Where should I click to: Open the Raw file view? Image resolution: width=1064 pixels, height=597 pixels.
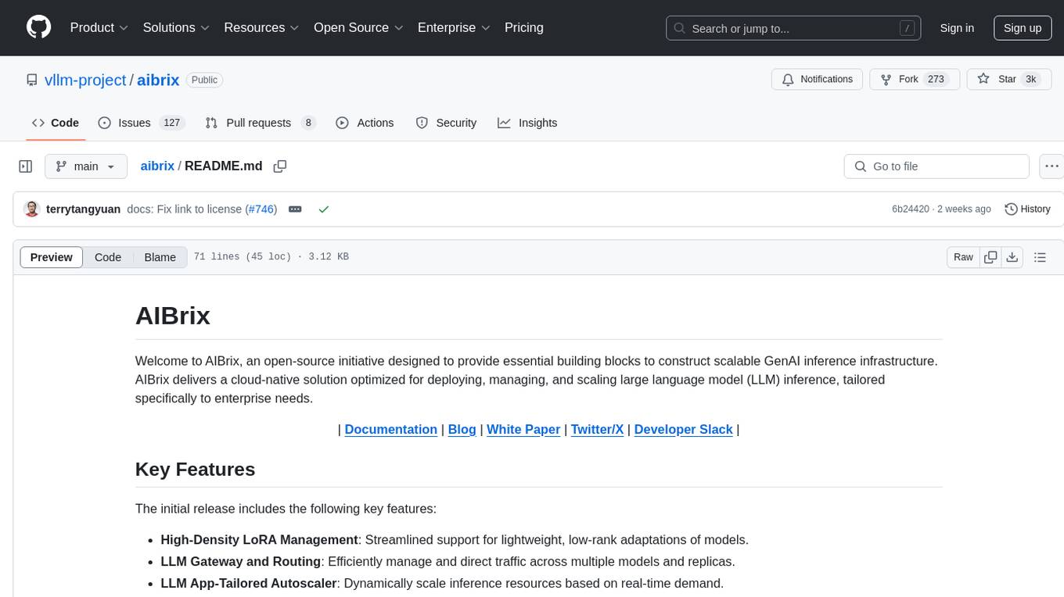[963, 257]
